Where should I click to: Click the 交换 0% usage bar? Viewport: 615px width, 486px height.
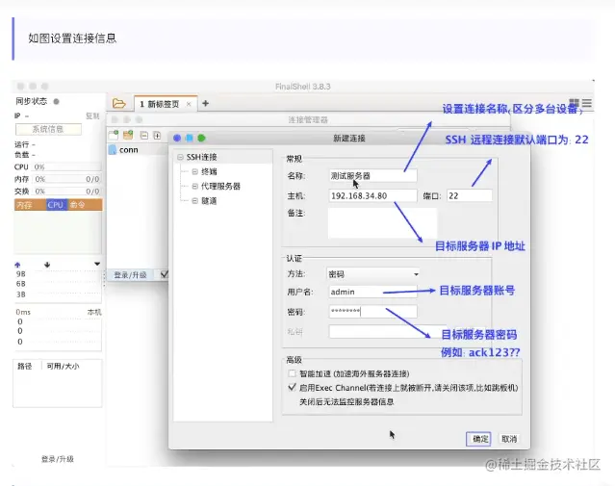(x=66, y=191)
